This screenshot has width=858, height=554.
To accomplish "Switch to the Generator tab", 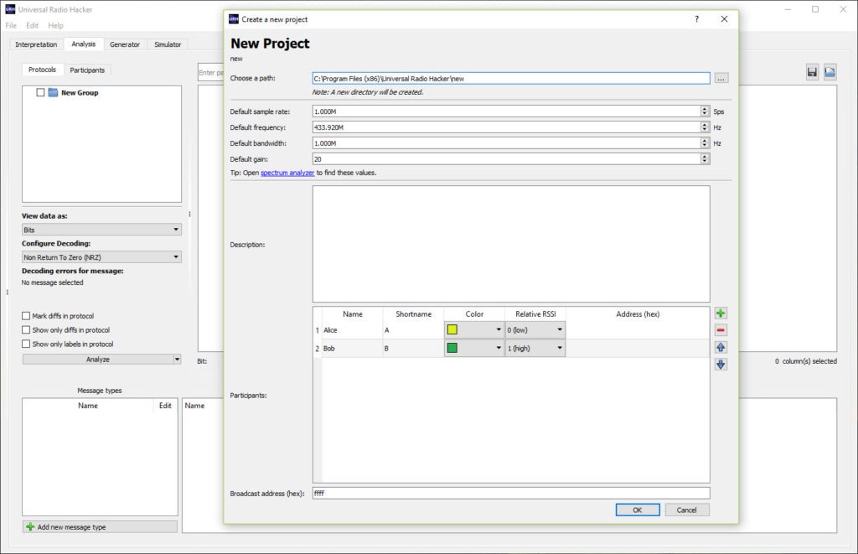I will point(125,44).
